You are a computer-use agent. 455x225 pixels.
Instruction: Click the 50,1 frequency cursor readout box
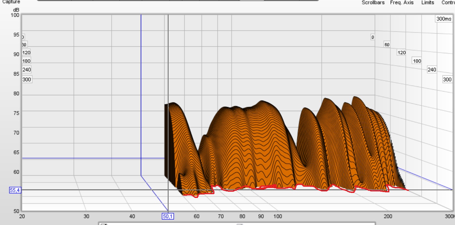point(167,216)
